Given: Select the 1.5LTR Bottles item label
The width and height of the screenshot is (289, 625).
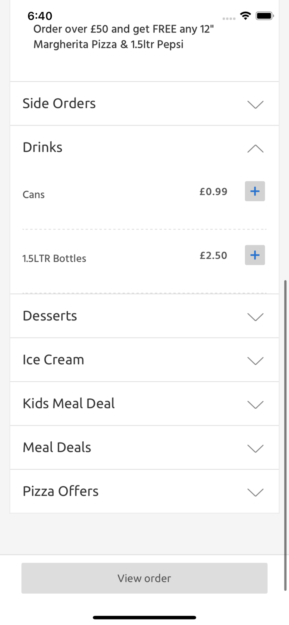Looking at the screenshot, I should pos(54,258).
